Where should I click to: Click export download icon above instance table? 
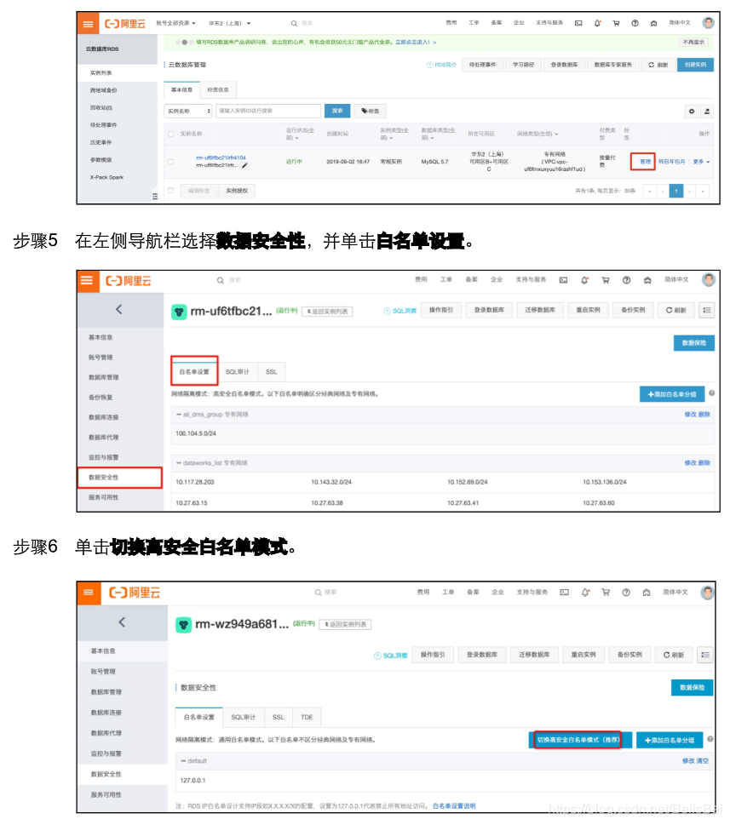707,111
